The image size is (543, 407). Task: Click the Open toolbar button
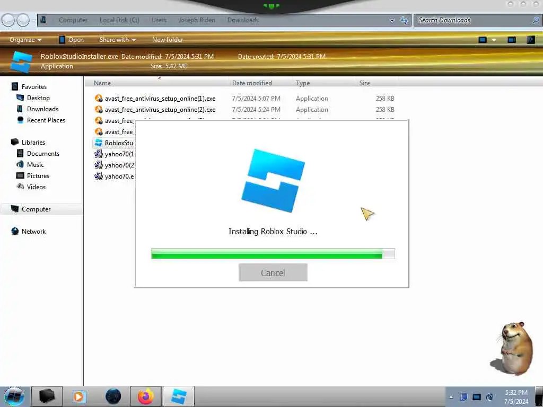(x=72, y=40)
